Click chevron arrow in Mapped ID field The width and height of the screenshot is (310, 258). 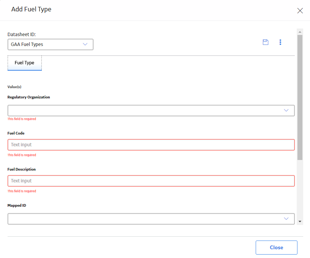[286, 218]
